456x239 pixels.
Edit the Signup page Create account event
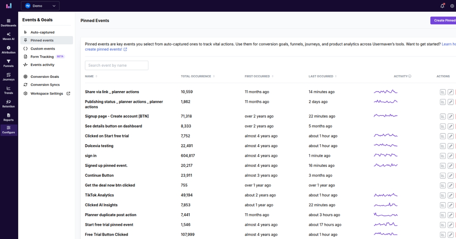(x=450, y=116)
